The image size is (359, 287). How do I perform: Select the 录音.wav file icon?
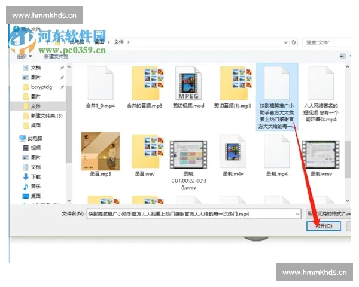(148, 151)
